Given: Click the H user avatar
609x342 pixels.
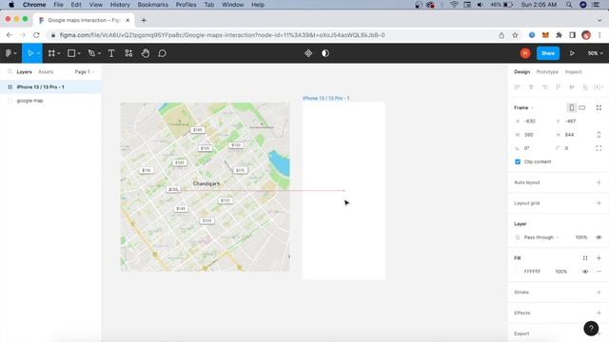Looking at the screenshot, I should 525,53.
